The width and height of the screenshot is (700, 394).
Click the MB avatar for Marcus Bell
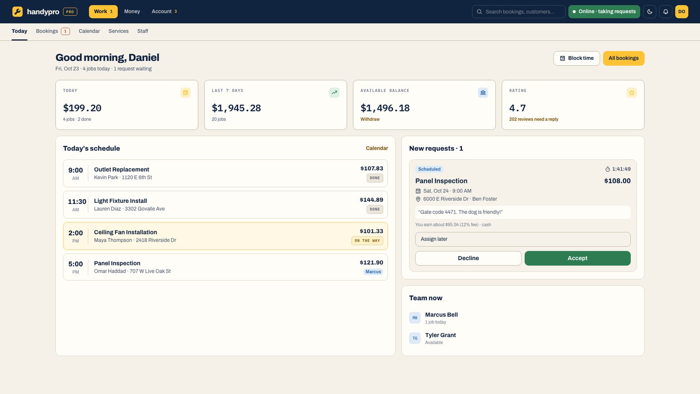(x=415, y=318)
